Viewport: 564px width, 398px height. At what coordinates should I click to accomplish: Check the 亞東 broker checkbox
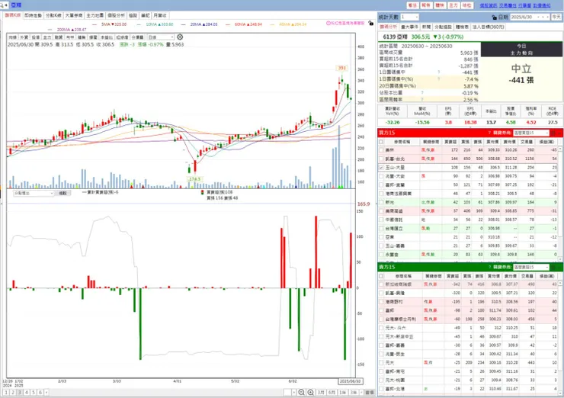pos(381,237)
